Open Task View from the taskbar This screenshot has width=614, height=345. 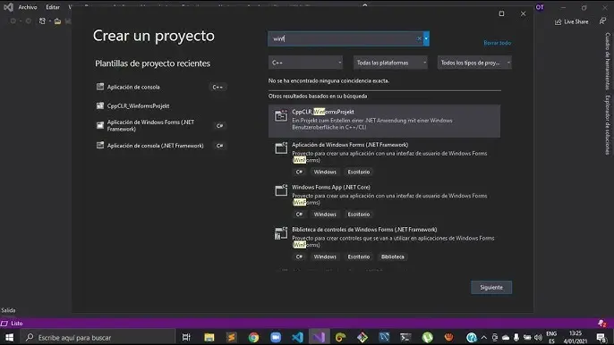coord(186,337)
